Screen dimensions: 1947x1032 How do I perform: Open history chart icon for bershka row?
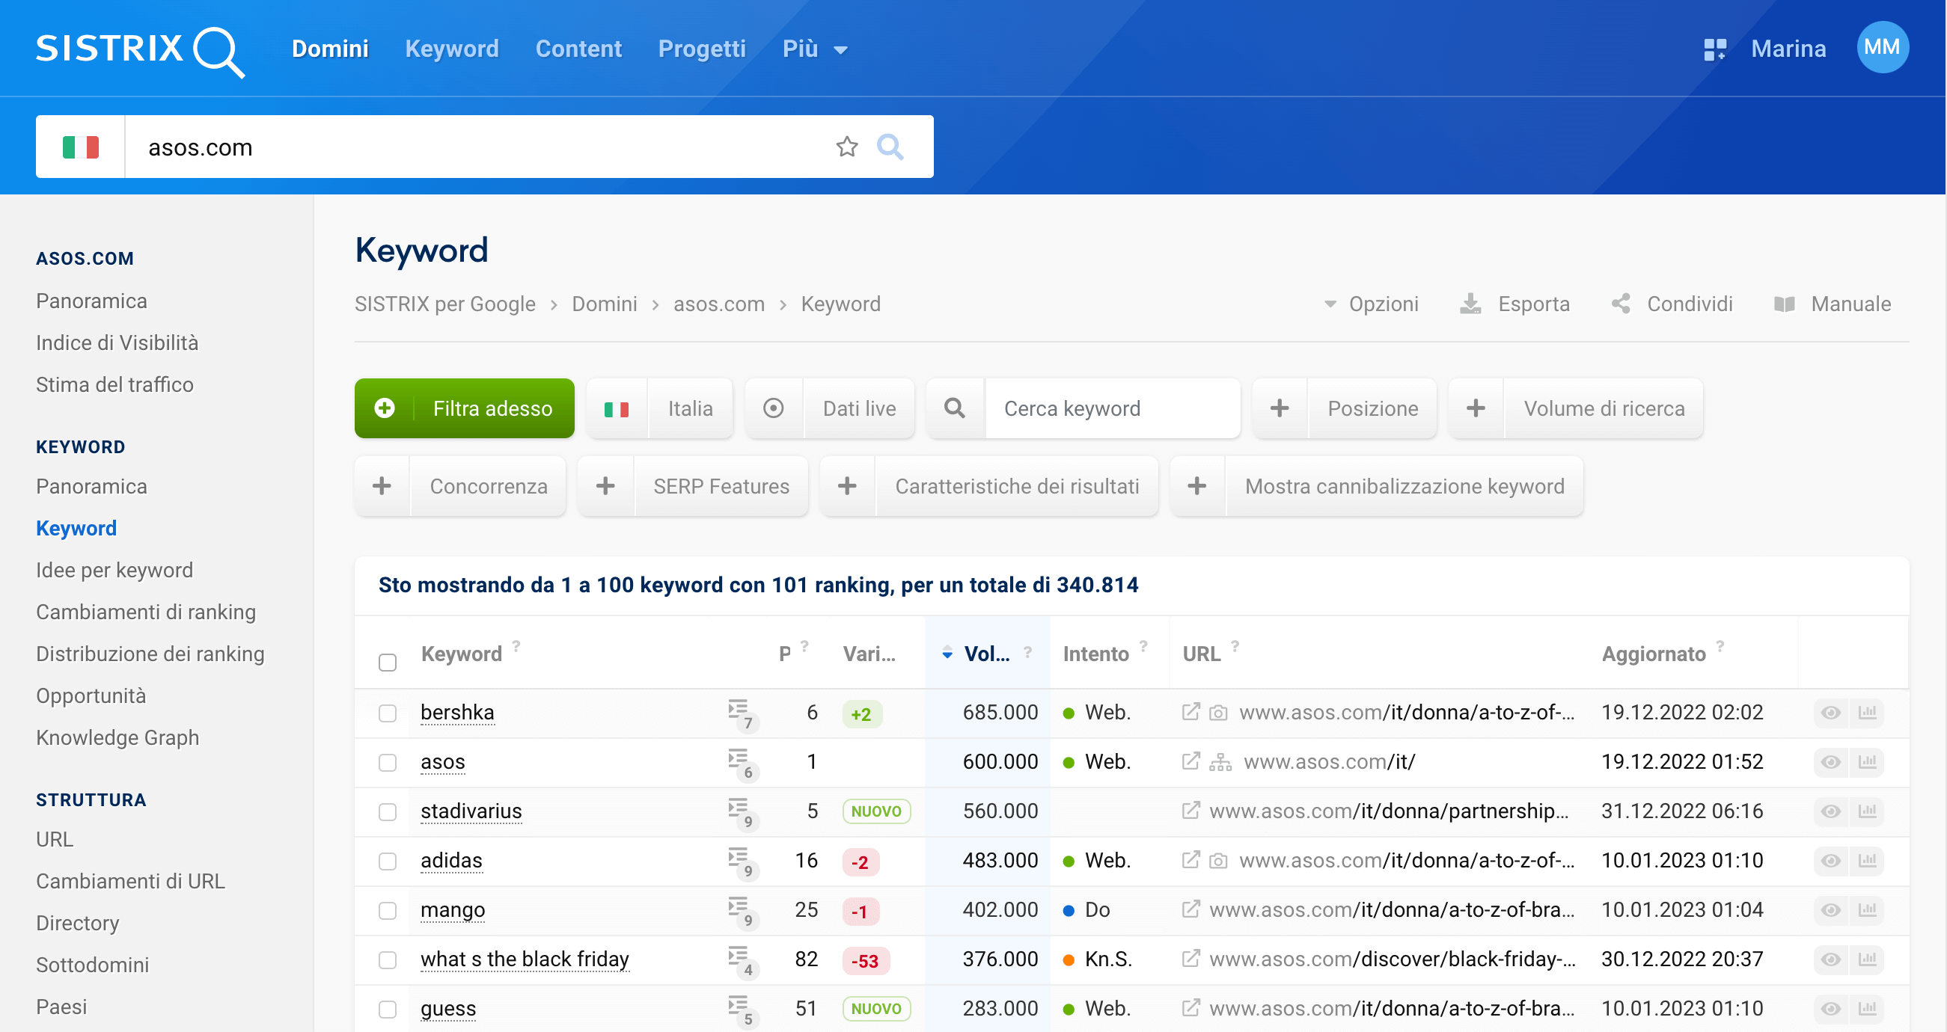[x=1867, y=713]
